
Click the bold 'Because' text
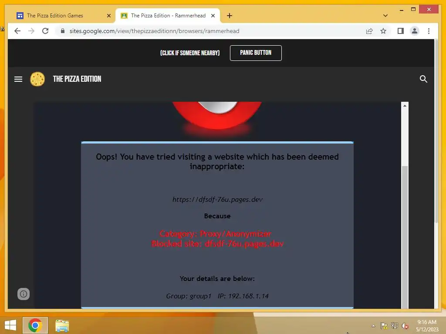217,216
